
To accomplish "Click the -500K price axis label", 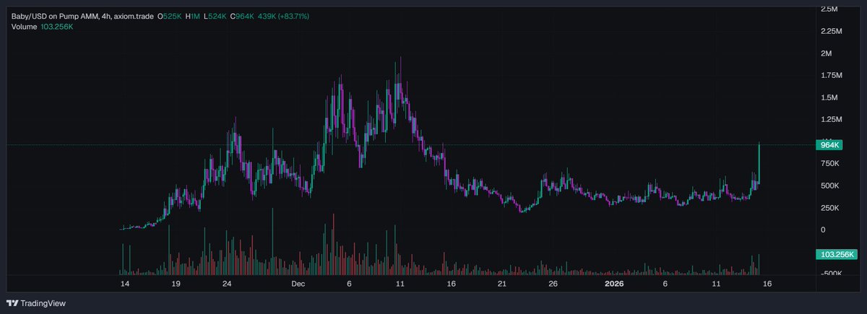I will tap(831, 274).
